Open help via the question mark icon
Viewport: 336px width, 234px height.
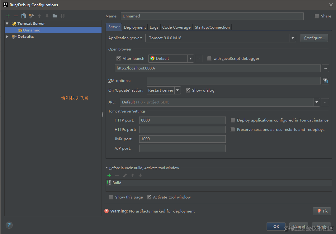click(9, 225)
